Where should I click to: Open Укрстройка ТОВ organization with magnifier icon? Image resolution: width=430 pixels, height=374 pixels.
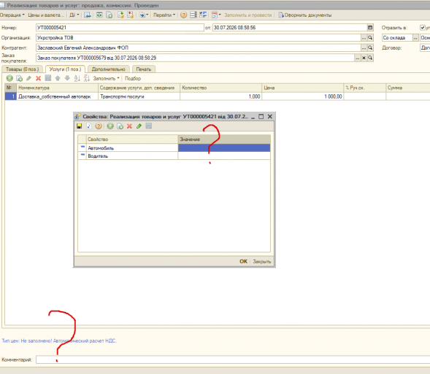(370, 37)
